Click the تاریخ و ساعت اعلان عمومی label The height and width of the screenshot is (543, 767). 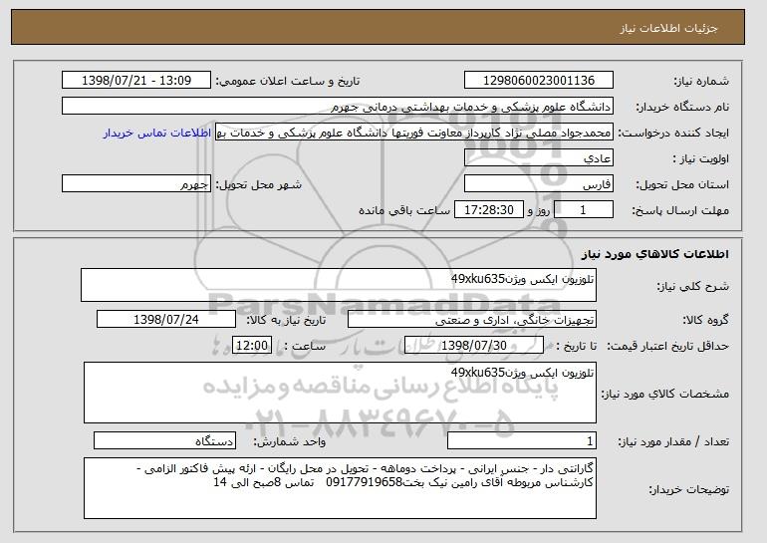click(x=288, y=81)
